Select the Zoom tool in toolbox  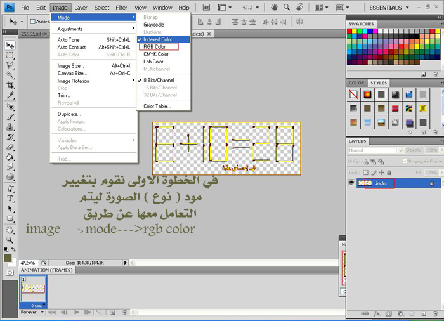(x=10, y=240)
